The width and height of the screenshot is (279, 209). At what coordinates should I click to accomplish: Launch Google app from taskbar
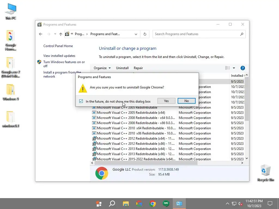click(x=139, y=204)
